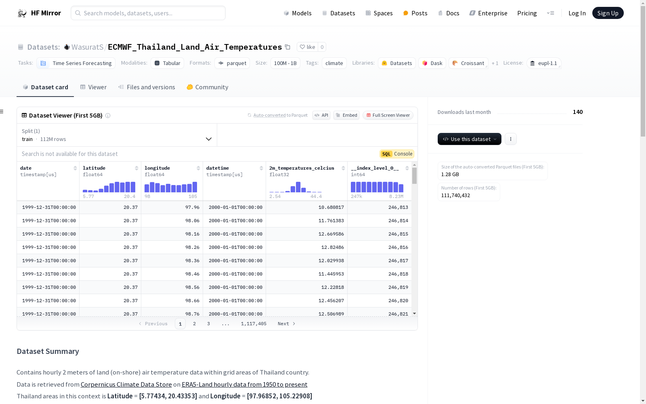Go to page 2 of the table
The width and height of the screenshot is (646, 404).
pos(194,324)
